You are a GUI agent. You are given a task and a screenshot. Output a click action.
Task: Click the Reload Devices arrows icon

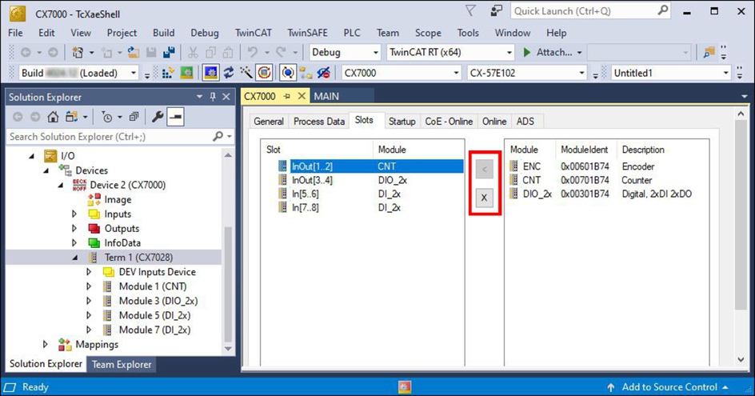click(x=229, y=73)
